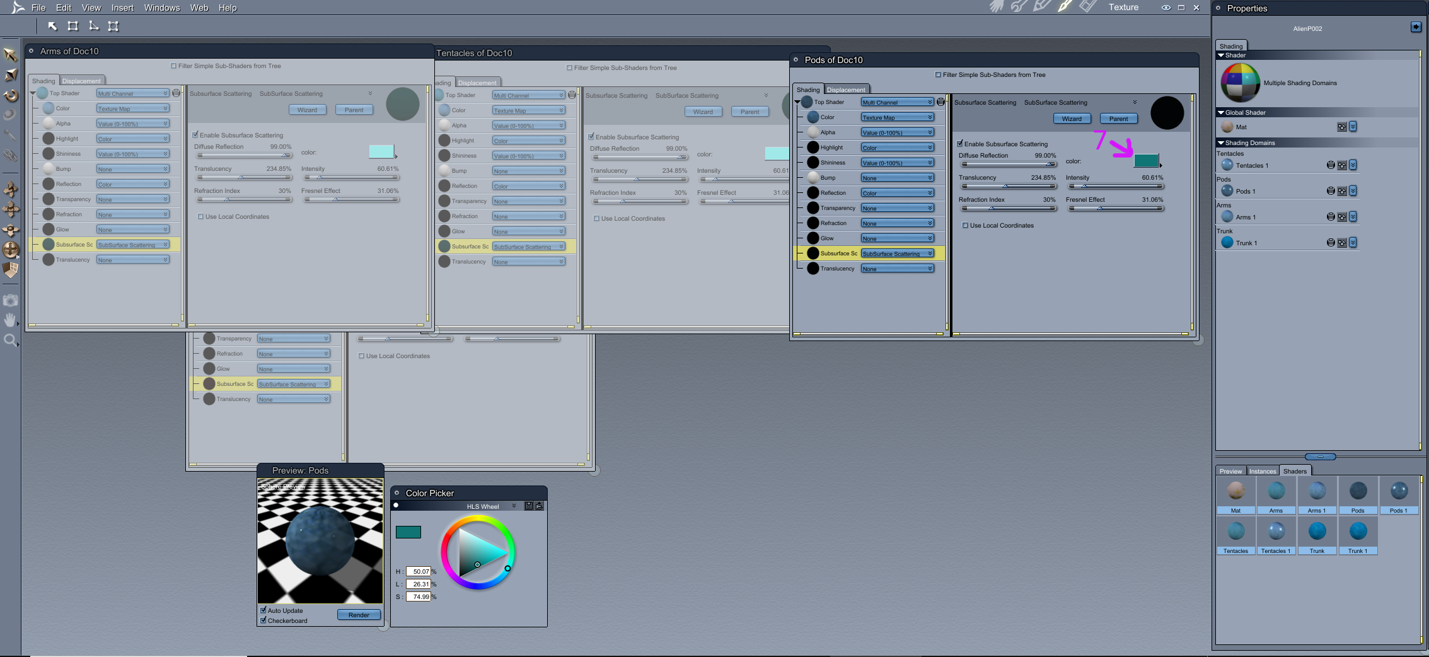Toggle Checkerboard in Preview window
The height and width of the screenshot is (657, 1429).
pos(263,620)
